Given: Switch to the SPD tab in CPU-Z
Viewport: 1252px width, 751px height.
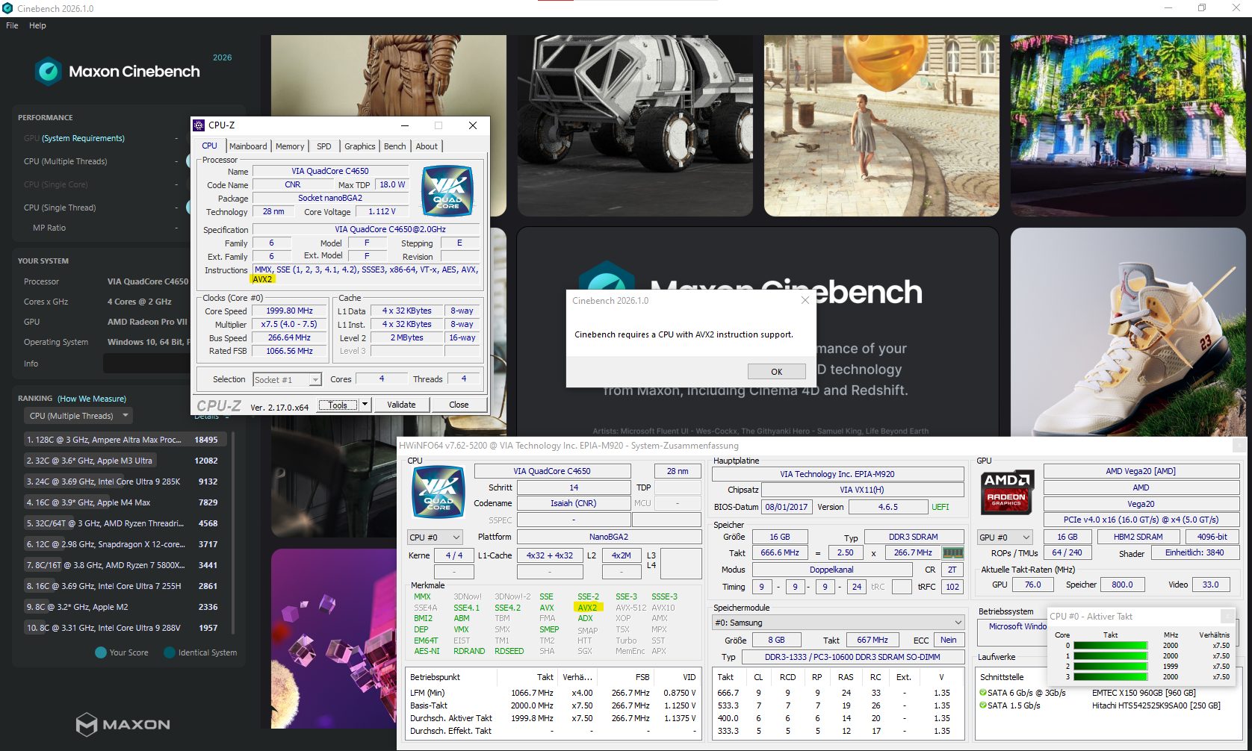Looking at the screenshot, I should (324, 146).
